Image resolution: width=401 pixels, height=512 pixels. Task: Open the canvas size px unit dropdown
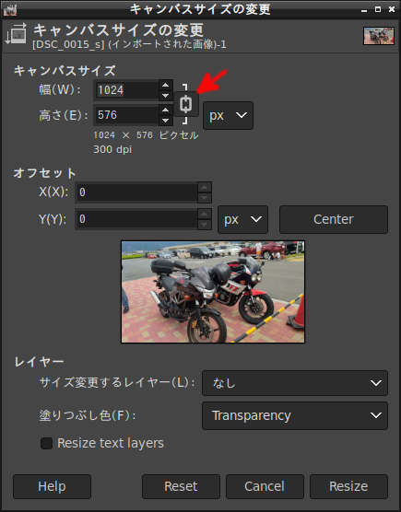pos(228,115)
